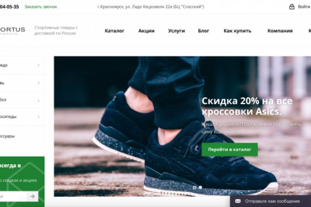
Task: Open the Компания menu item
Action: pyautogui.click(x=280, y=31)
